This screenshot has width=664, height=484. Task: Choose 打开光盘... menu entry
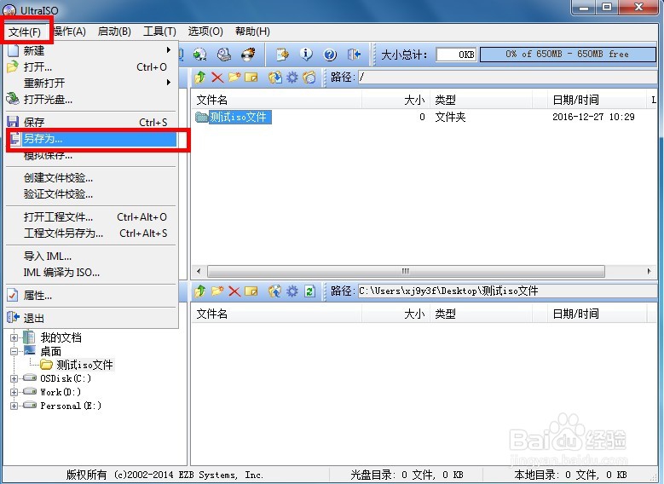[91, 99]
